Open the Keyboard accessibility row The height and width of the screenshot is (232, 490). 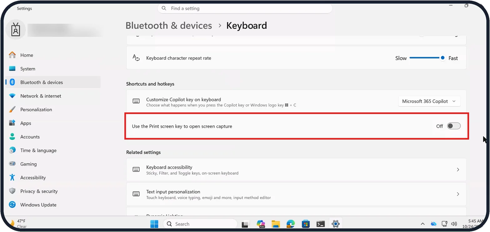coord(296,170)
